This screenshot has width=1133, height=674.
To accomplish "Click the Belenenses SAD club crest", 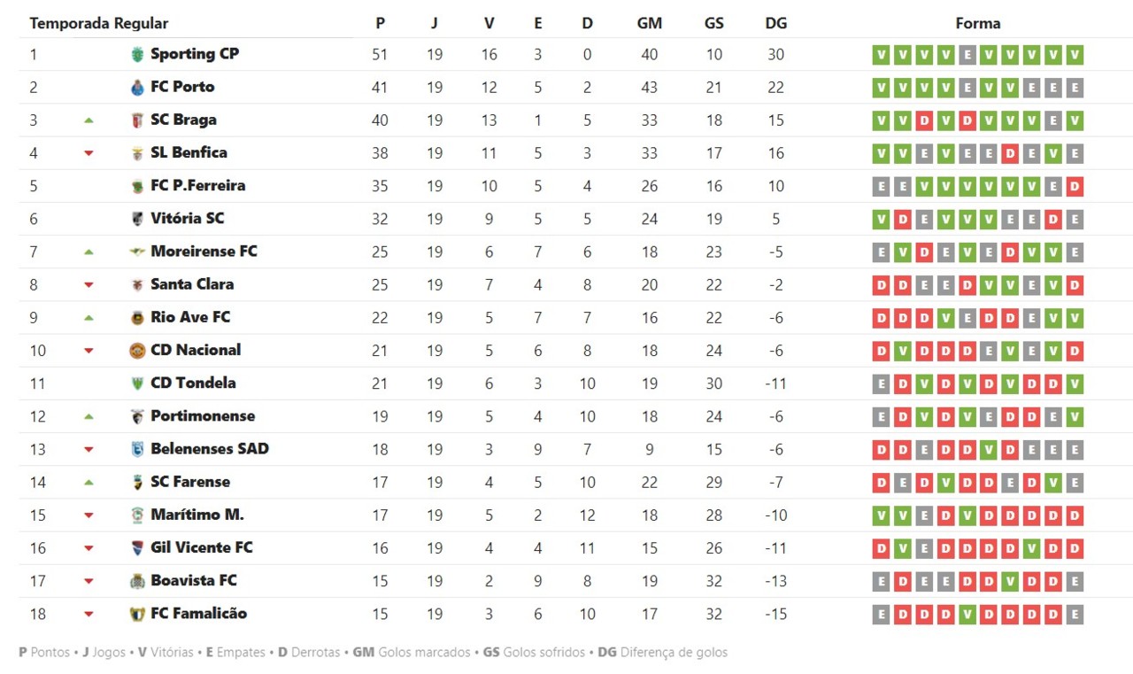I will pyautogui.click(x=137, y=449).
